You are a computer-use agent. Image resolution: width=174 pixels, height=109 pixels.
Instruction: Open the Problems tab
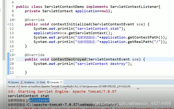(x=28, y=82)
